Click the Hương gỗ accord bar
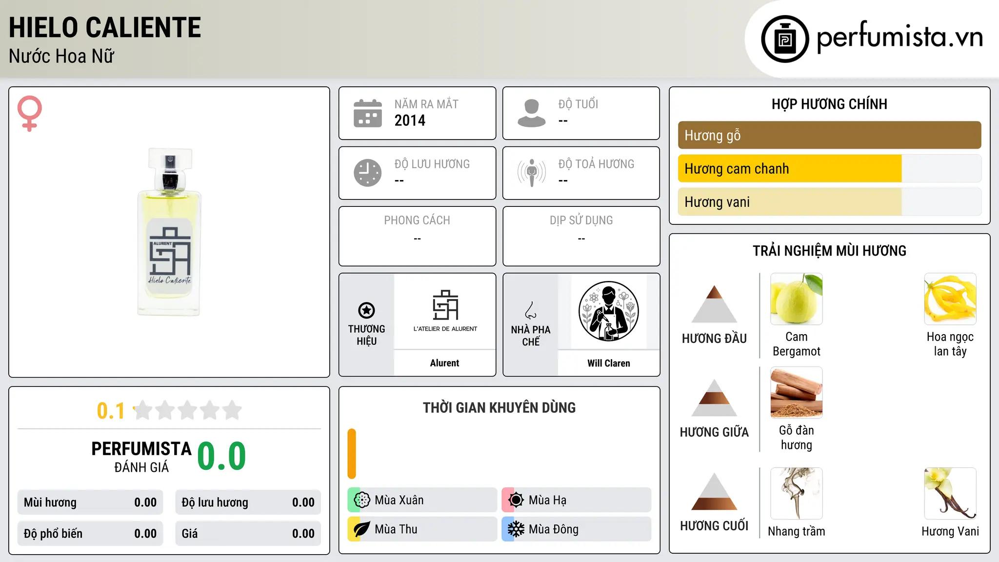 [x=830, y=135]
